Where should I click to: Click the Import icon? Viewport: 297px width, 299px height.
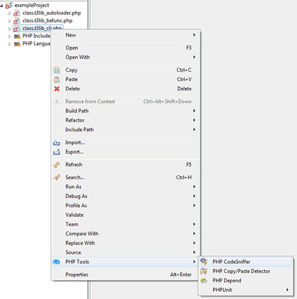57,142
